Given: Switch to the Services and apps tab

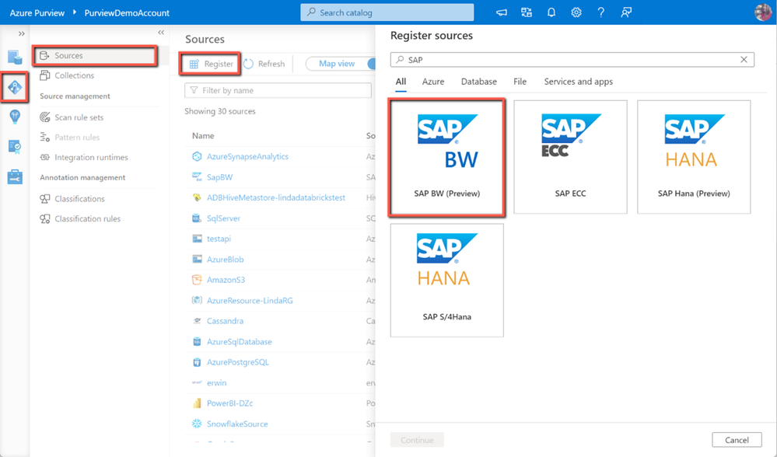Looking at the screenshot, I should 579,82.
